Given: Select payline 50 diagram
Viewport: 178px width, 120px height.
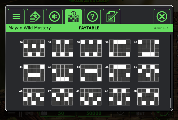Looking at the screenshot, I should pos(148,97).
